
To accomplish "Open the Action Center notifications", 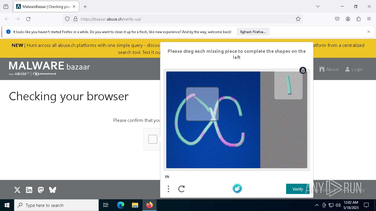I will click(x=366, y=205).
